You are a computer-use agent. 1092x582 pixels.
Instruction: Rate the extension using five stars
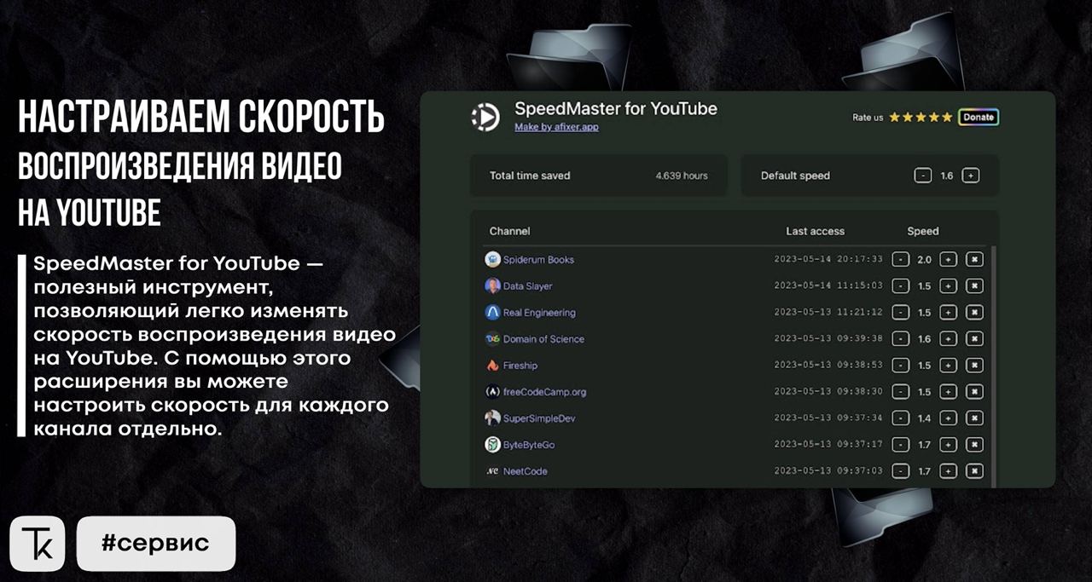921,117
